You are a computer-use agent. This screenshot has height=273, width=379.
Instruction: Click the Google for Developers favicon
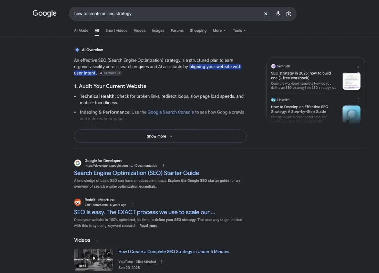click(x=77, y=163)
